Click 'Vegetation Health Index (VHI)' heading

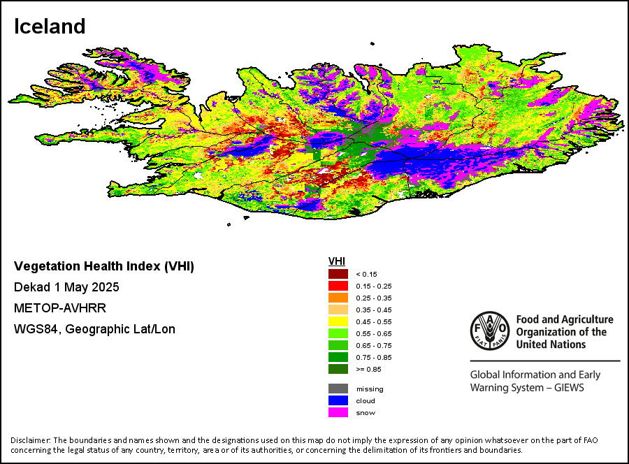(x=104, y=266)
